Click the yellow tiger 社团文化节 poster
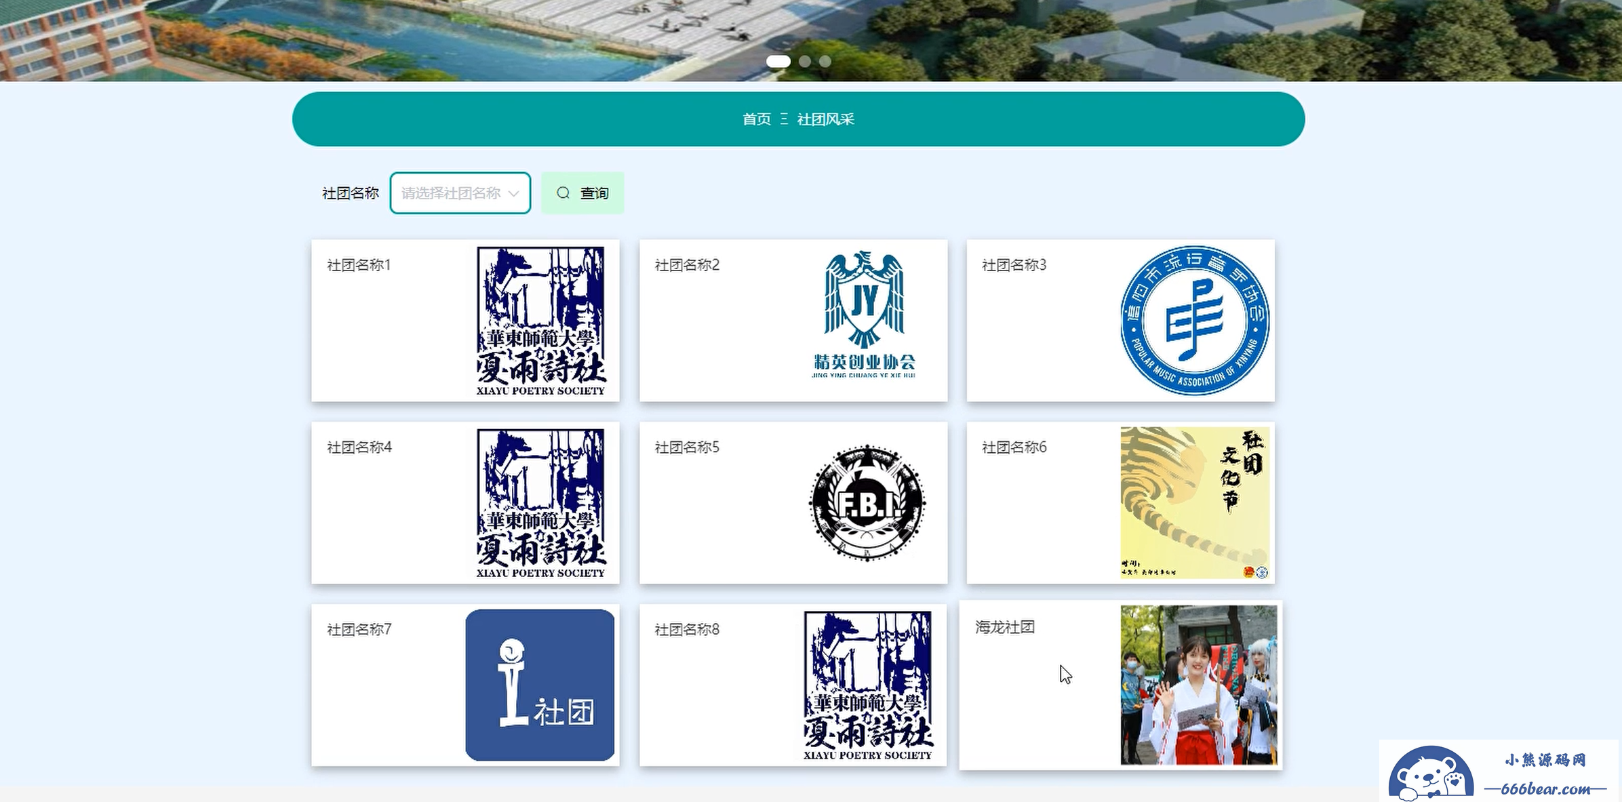This screenshot has width=1622, height=802. coord(1195,502)
